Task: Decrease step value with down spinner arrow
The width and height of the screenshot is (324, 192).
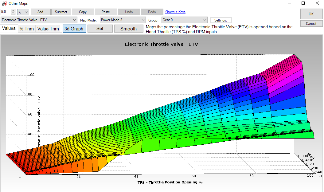Action: pyautogui.click(x=13, y=14)
